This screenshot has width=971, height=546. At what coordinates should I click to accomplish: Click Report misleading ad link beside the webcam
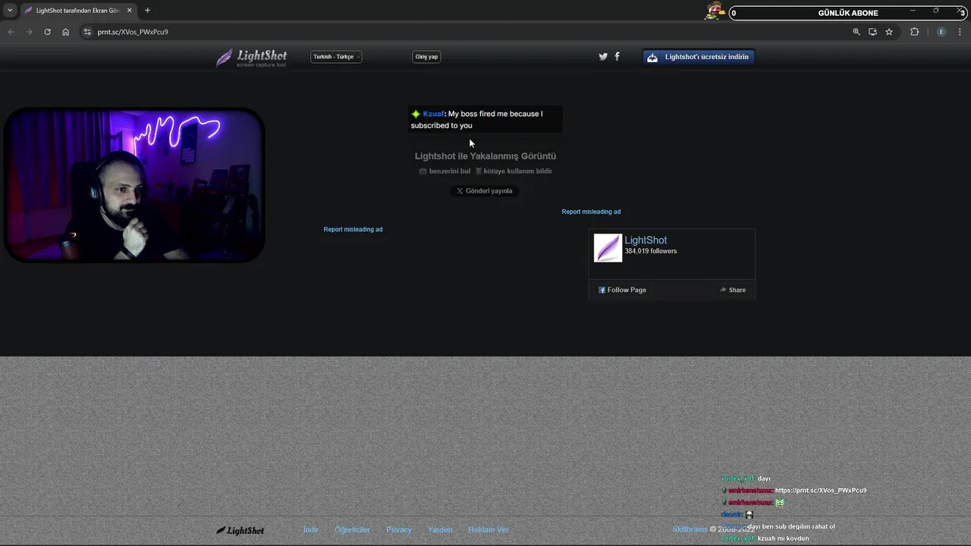click(353, 230)
